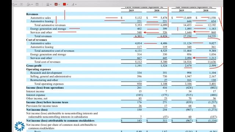Open the red Border Color picker

(x=57, y=4)
